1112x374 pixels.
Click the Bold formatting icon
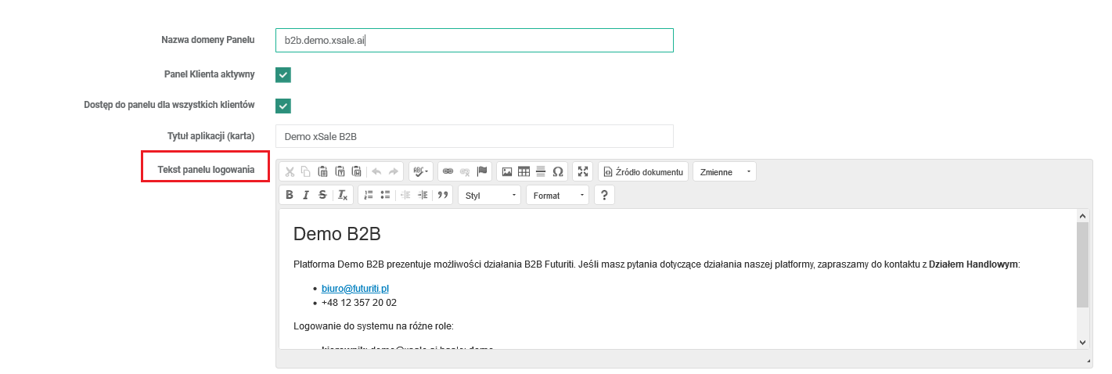coord(290,196)
